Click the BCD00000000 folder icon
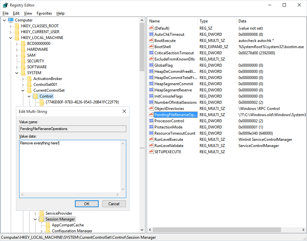This screenshot has width=307, height=241. [23, 44]
